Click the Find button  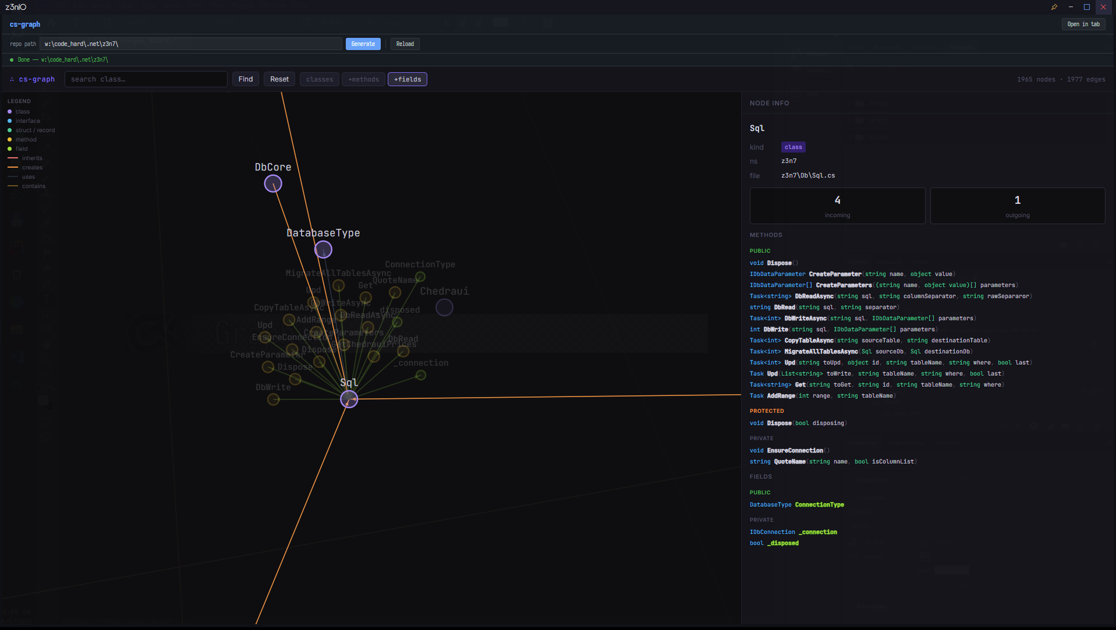point(246,79)
